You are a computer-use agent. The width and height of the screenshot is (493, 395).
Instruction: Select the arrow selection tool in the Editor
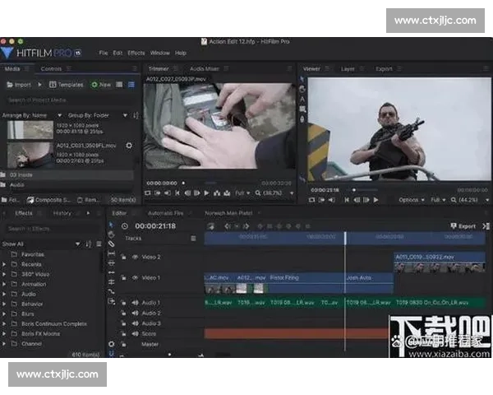[112, 224]
